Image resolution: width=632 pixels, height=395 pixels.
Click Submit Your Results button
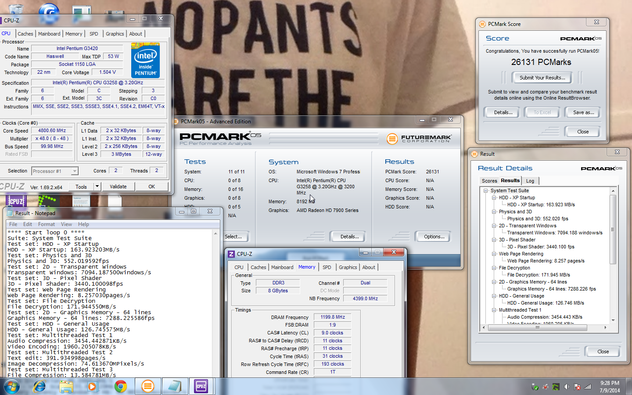tap(542, 78)
